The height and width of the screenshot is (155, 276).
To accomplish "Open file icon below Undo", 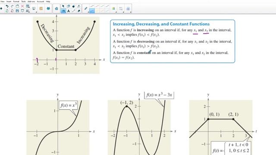I will 7,11.
